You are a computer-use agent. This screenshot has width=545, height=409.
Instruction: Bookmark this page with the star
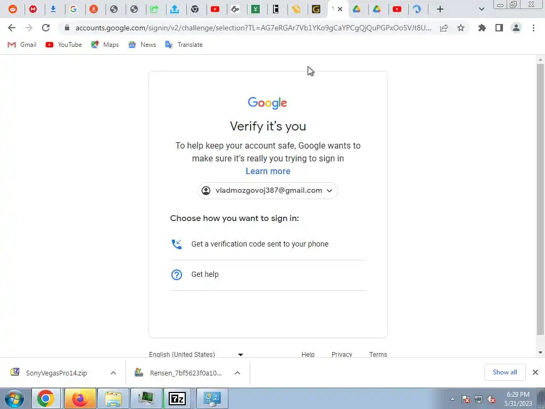(461, 28)
